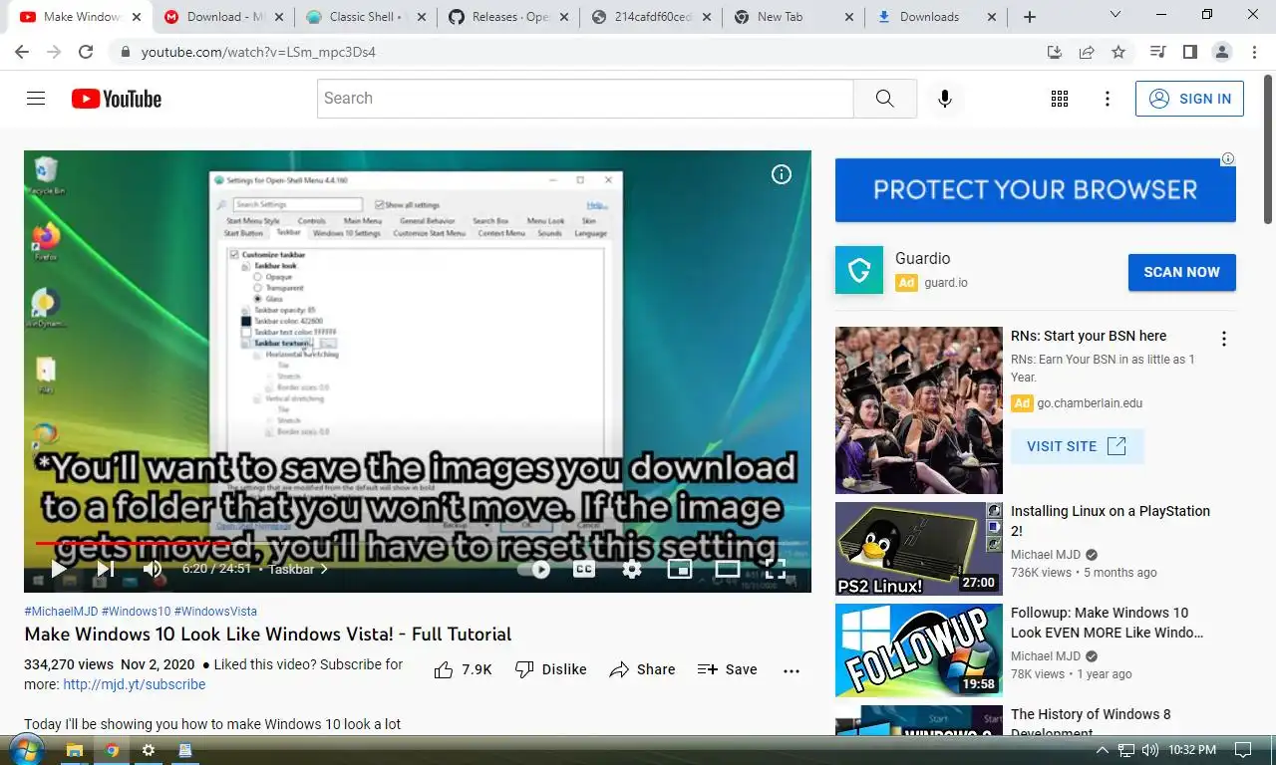
Task: Share this page from address bar
Action: (x=1087, y=52)
